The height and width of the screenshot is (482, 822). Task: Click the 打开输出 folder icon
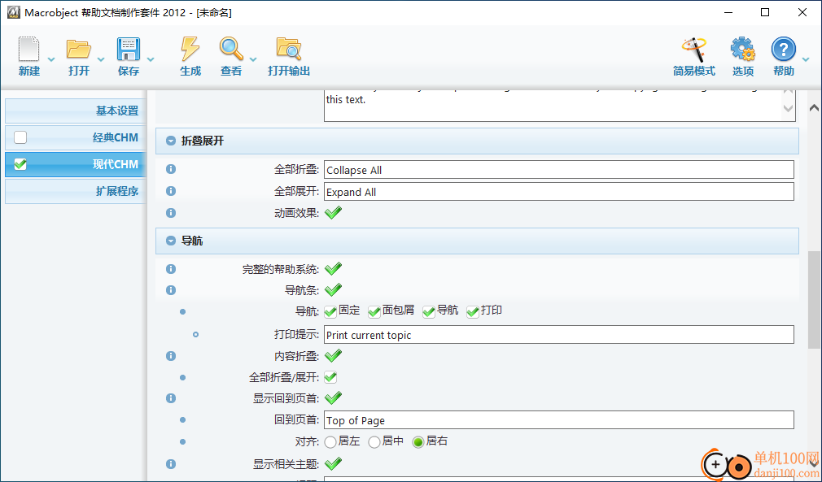[289, 50]
